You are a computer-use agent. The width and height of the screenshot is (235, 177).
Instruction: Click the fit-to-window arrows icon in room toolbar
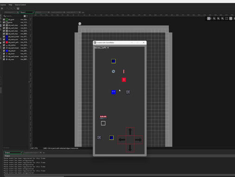pos(227,19)
